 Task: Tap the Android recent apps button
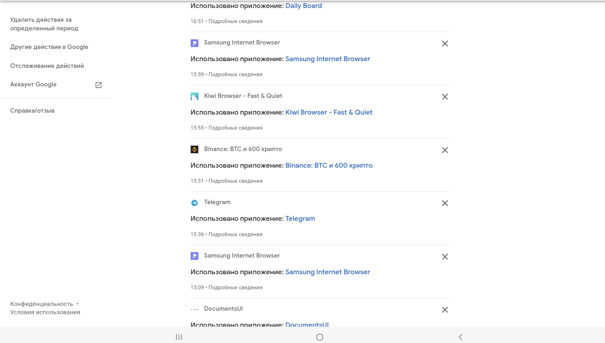(179, 337)
